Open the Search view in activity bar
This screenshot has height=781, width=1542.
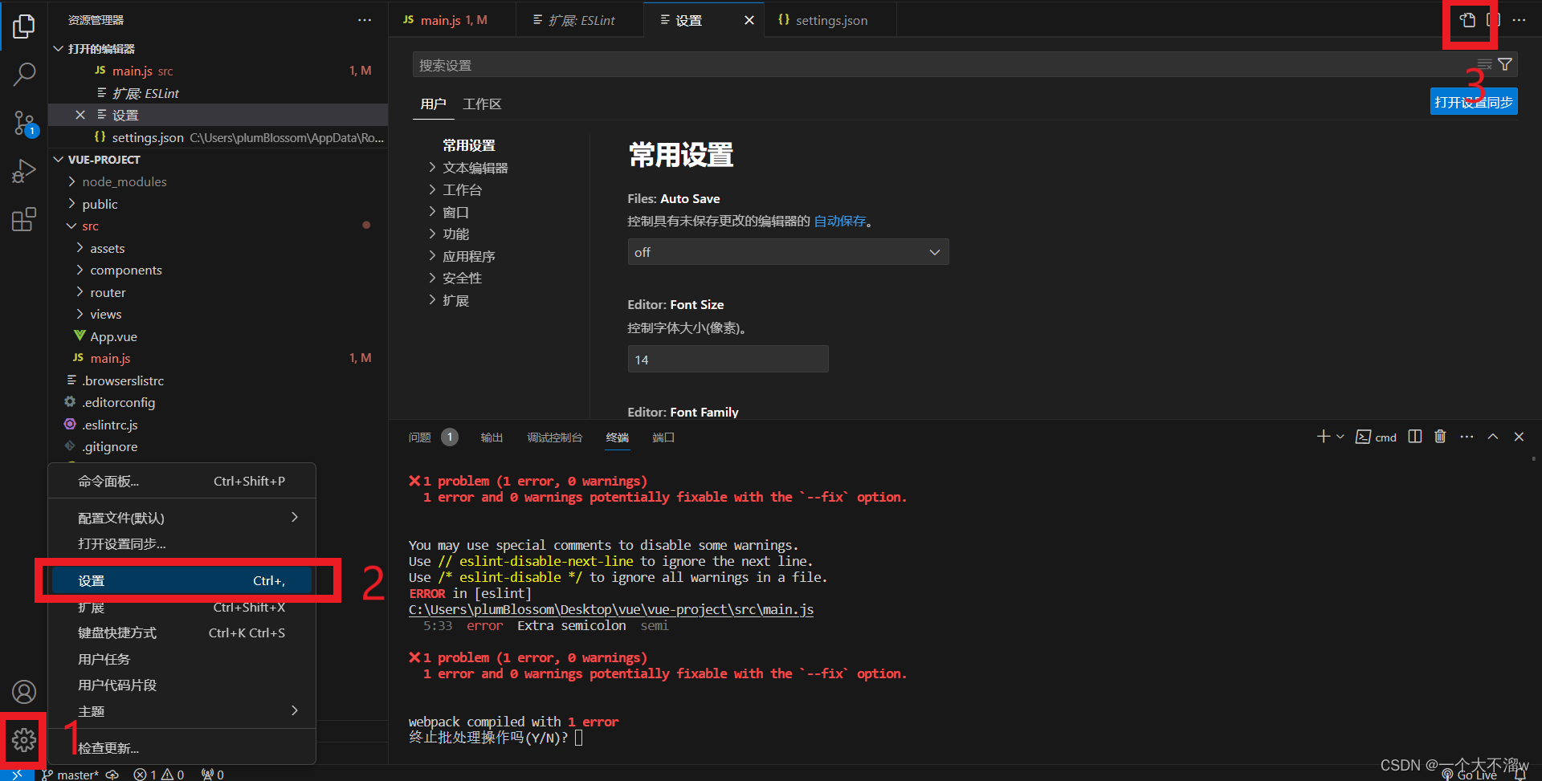pyautogui.click(x=24, y=75)
